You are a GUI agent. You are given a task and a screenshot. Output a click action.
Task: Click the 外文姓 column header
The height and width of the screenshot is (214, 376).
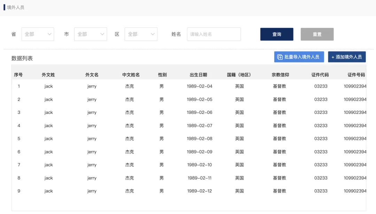[48, 75]
